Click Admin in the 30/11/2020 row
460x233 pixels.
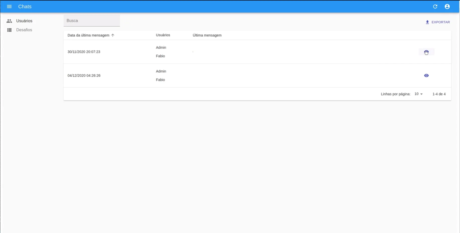pyautogui.click(x=161, y=47)
